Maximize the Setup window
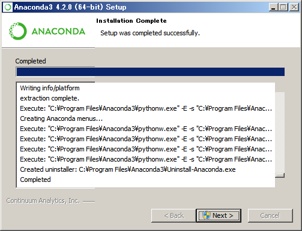 pyautogui.click(x=283, y=7)
